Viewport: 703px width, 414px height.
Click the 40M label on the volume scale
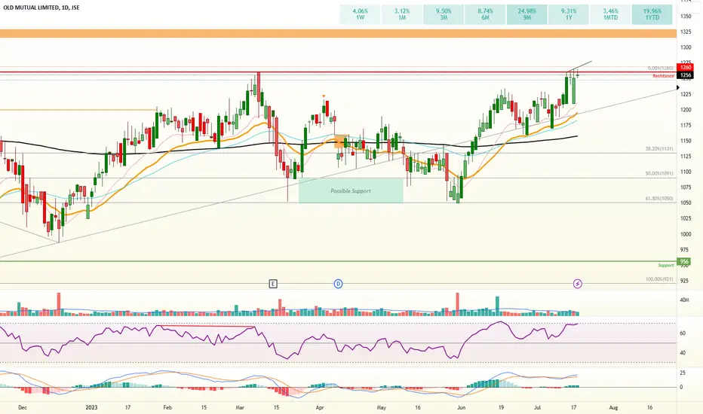(684, 300)
